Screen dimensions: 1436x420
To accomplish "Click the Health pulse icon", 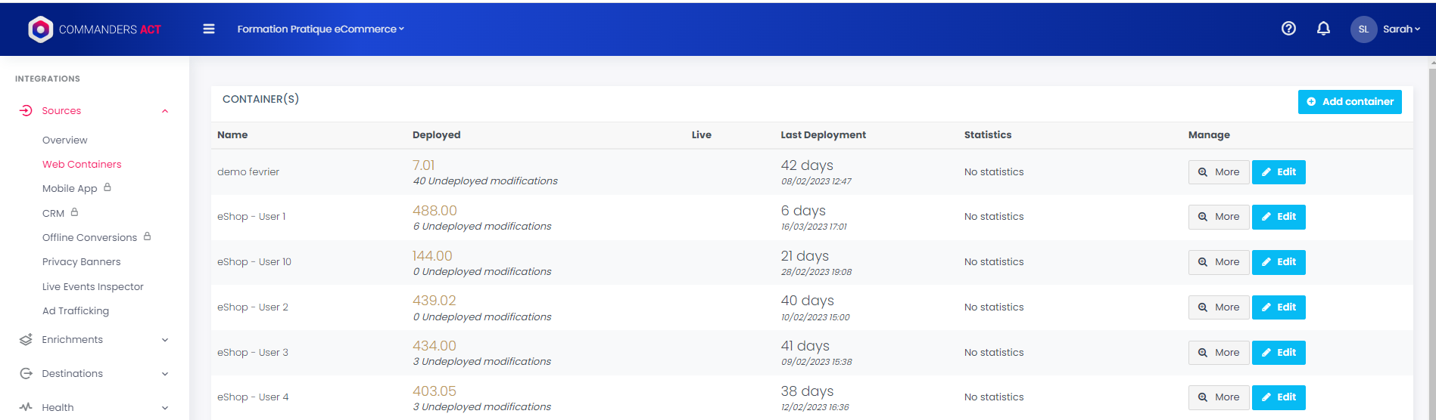I will pyautogui.click(x=26, y=407).
